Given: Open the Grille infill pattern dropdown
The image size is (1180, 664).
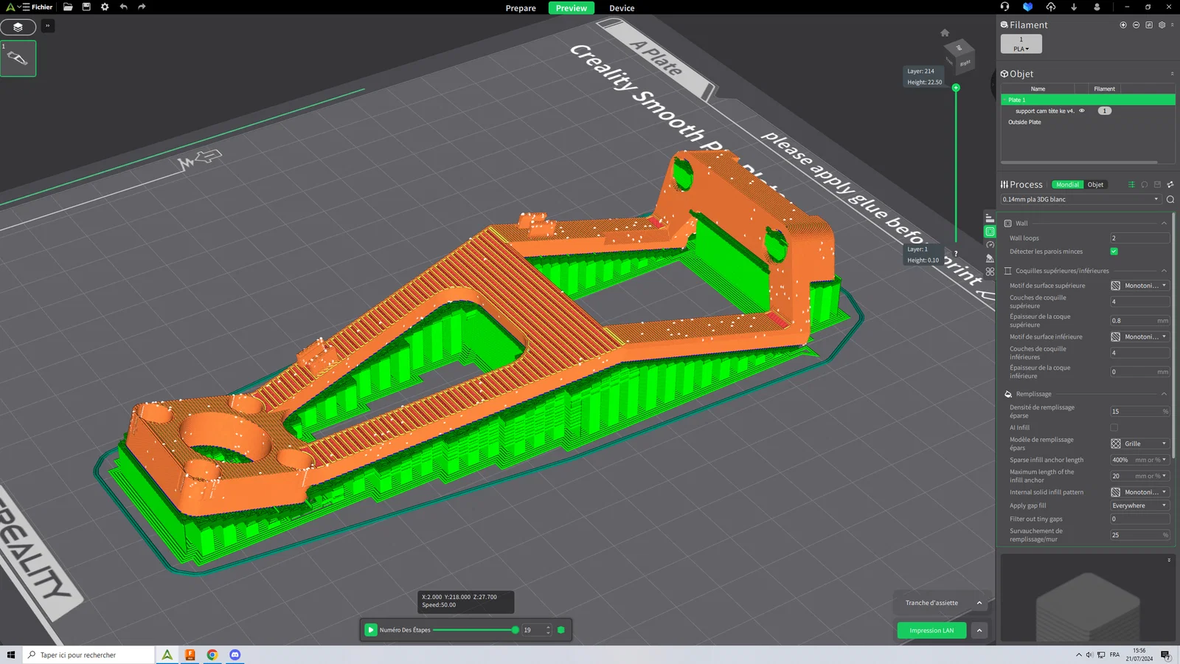Looking at the screenshot, I should (x=1139, y=443).
